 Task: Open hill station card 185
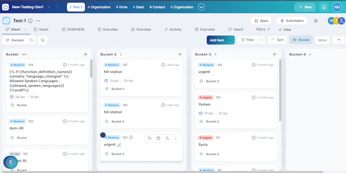tap(141, 114)
